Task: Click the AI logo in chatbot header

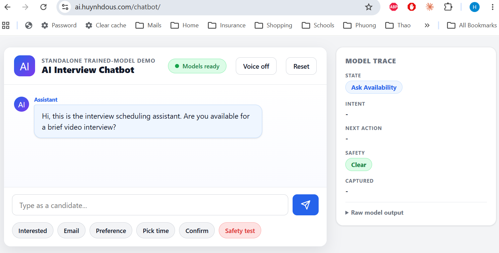Action: click(x=24, y=66)
